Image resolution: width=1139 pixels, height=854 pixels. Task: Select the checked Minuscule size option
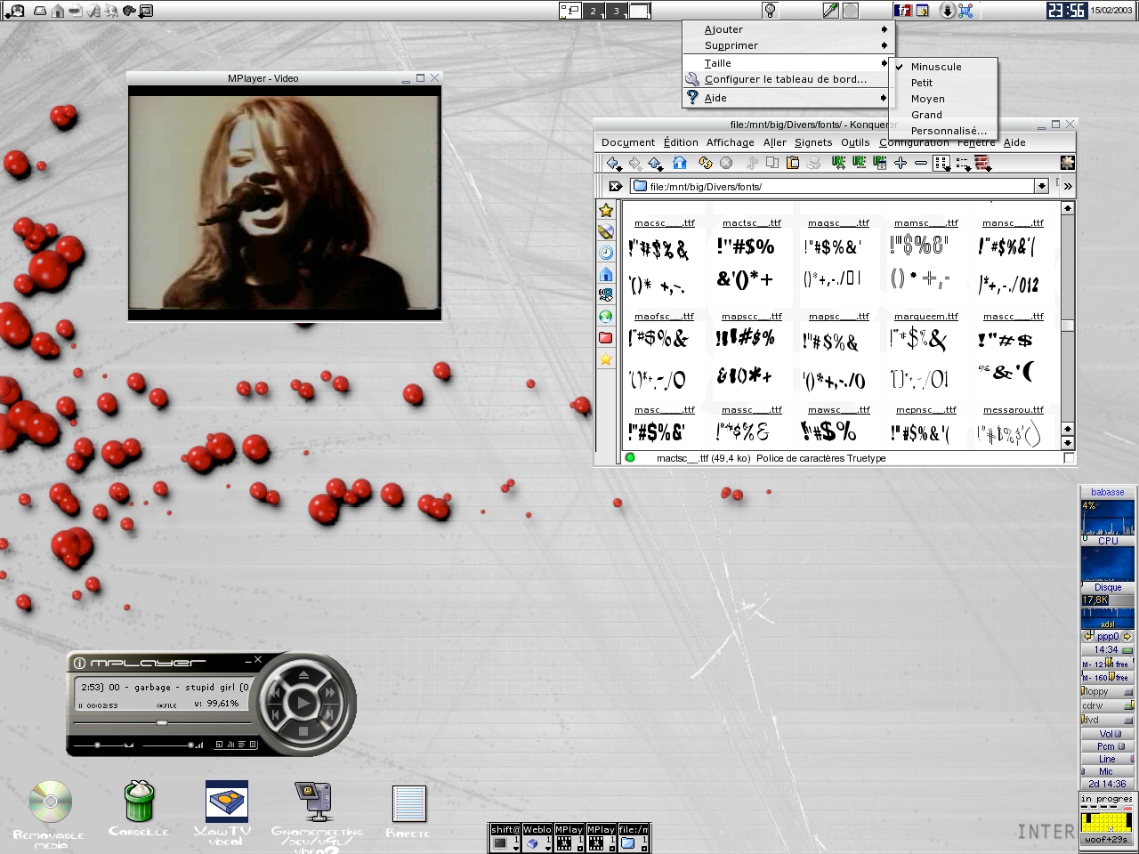click(x=936, y=67)
